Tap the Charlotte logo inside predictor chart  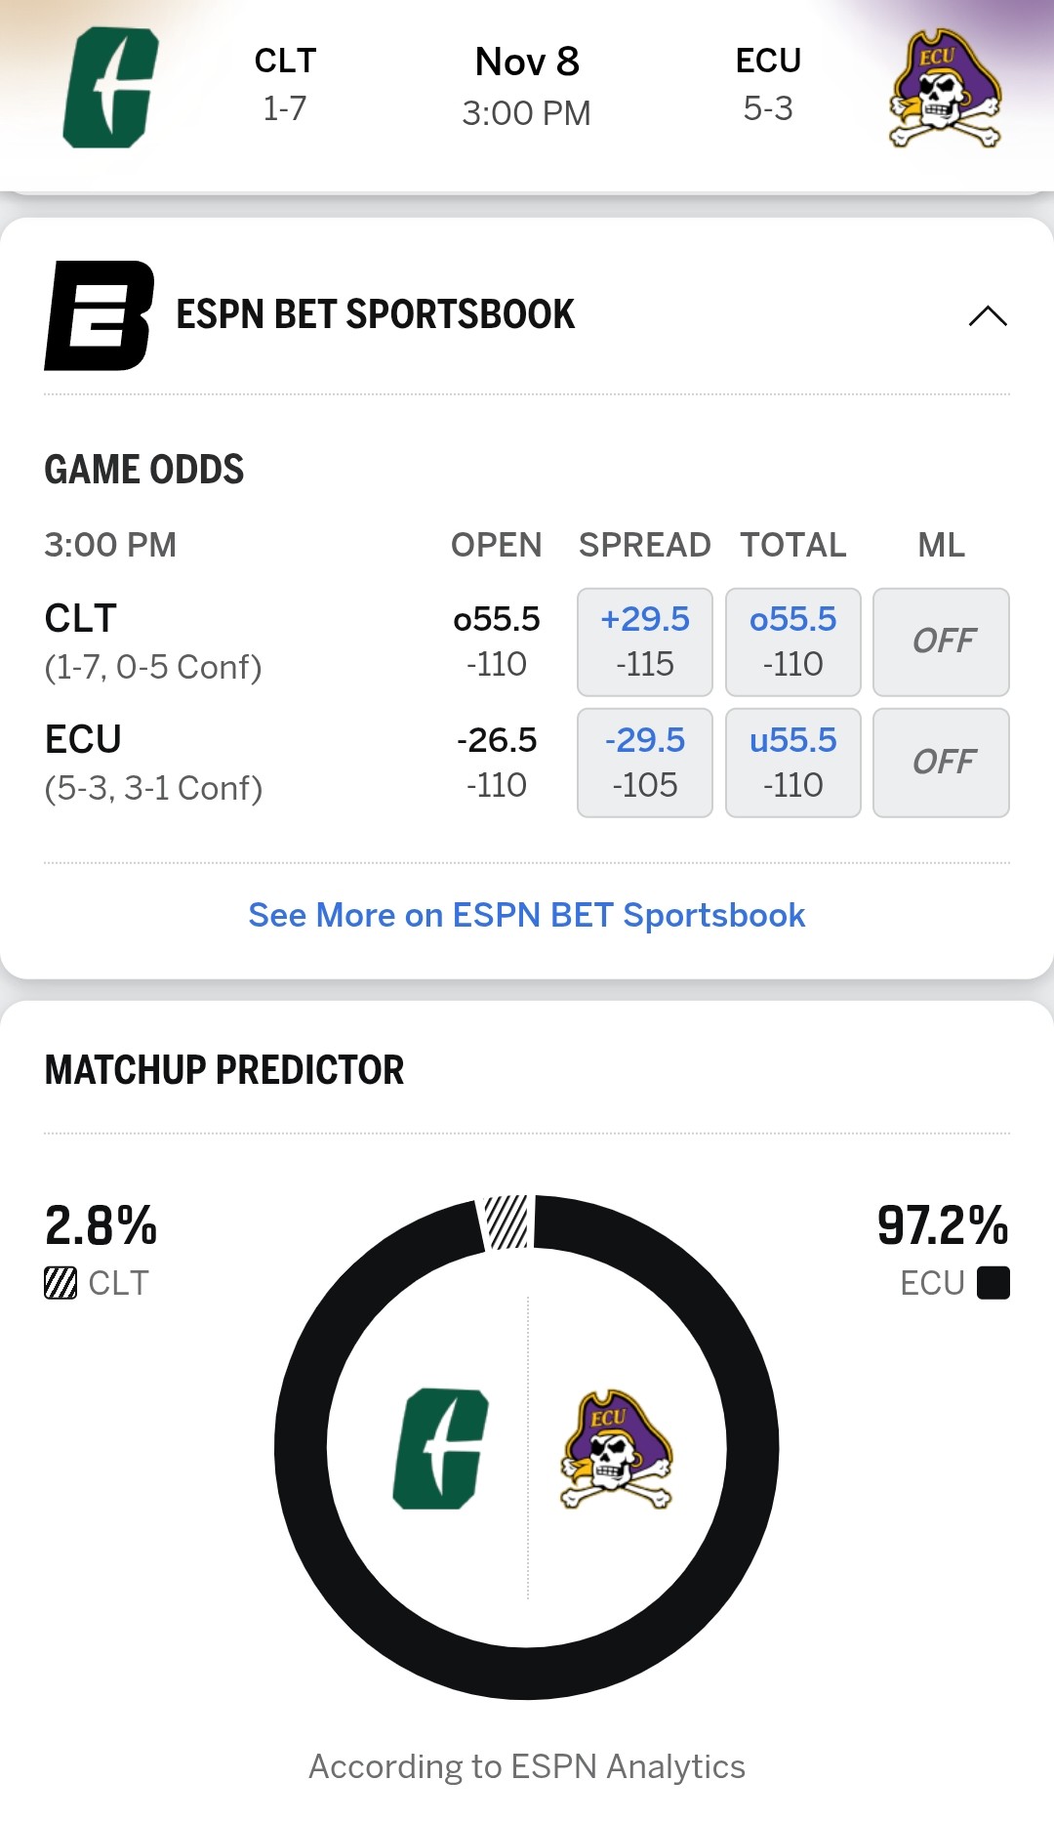(440, 1448)
